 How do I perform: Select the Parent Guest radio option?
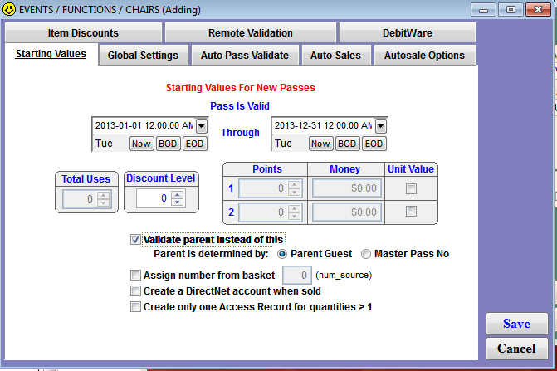[x=282, y=254]
